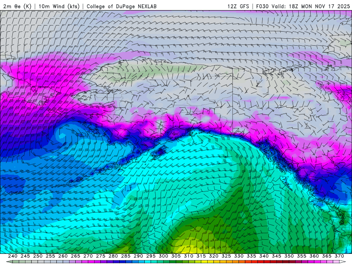
Task: Click the 290 color scale label
Action: pos(138,256)
